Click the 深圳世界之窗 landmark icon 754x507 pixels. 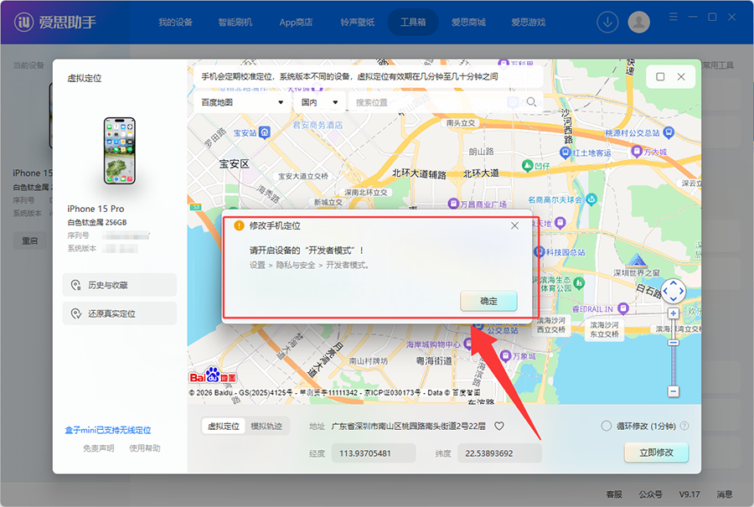coord(636,261)
